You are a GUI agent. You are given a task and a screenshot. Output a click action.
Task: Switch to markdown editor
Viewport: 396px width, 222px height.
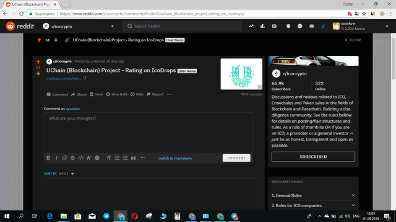(x=174, y=158)
